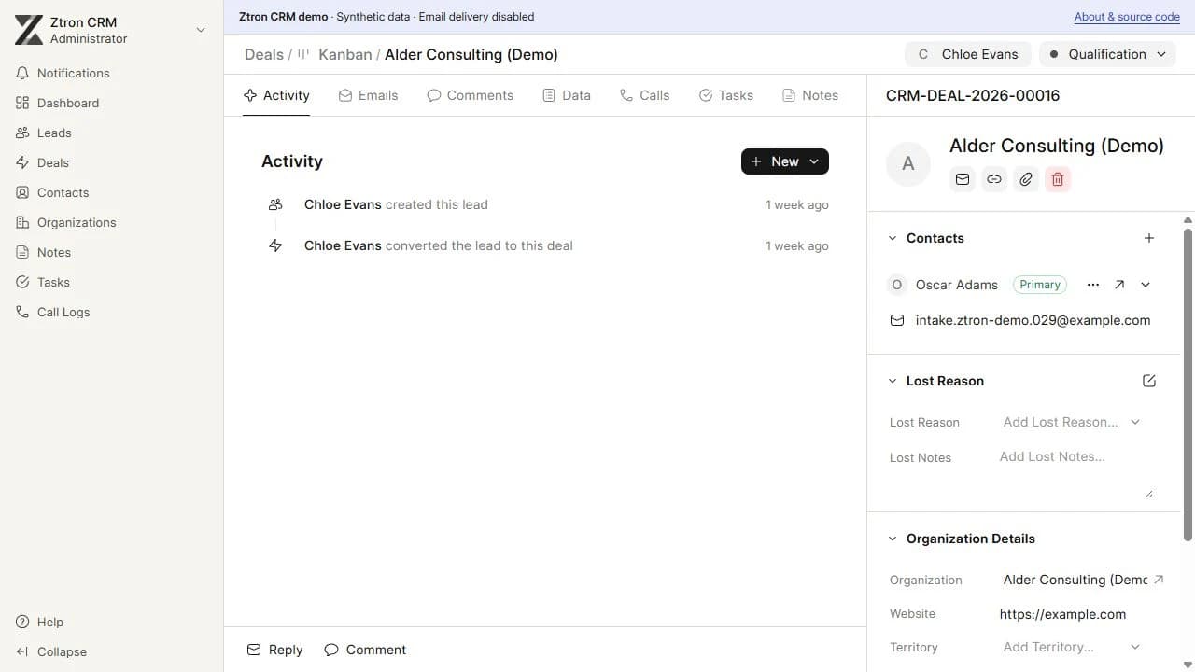
Task: Switch to the Emails tab
Action: (x=368, y=95)
